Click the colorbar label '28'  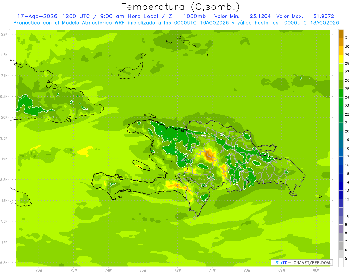click(x=347, y=63)
